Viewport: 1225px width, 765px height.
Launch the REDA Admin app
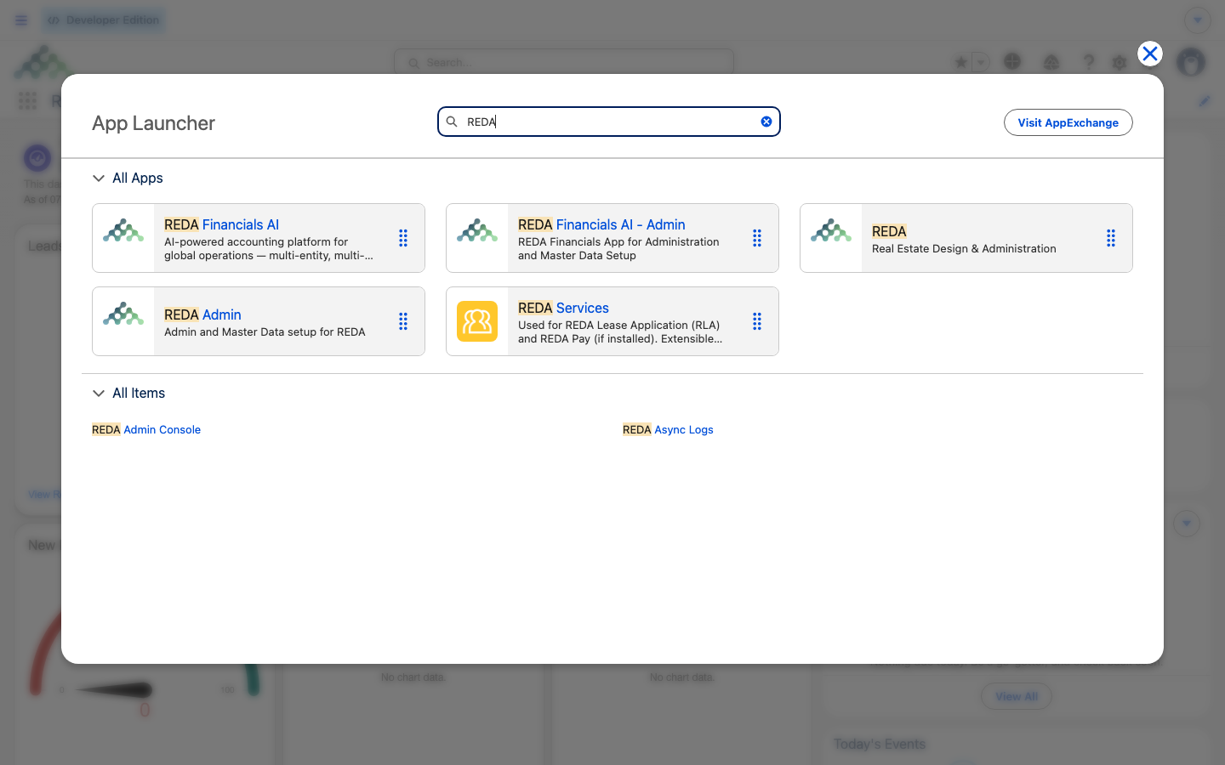pyautogui.click(x=202, y=314)
